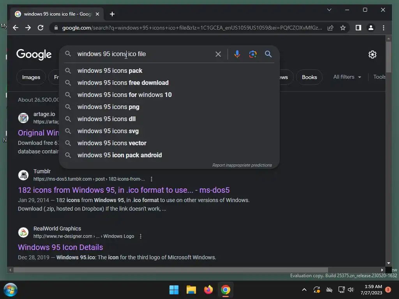Click scroll-down arrow on vertical scrollbar
399x299 pixels.
[x=388, y=263]
